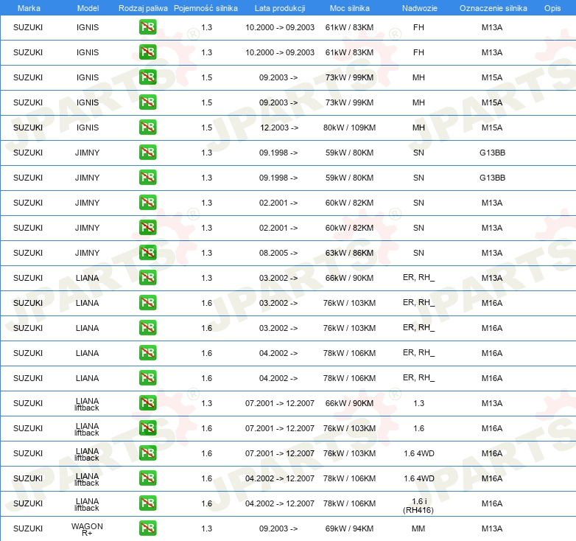
Task: Select the SUZUKI cell in the WAGON R+ row
Action: click(x=28, y=528)
